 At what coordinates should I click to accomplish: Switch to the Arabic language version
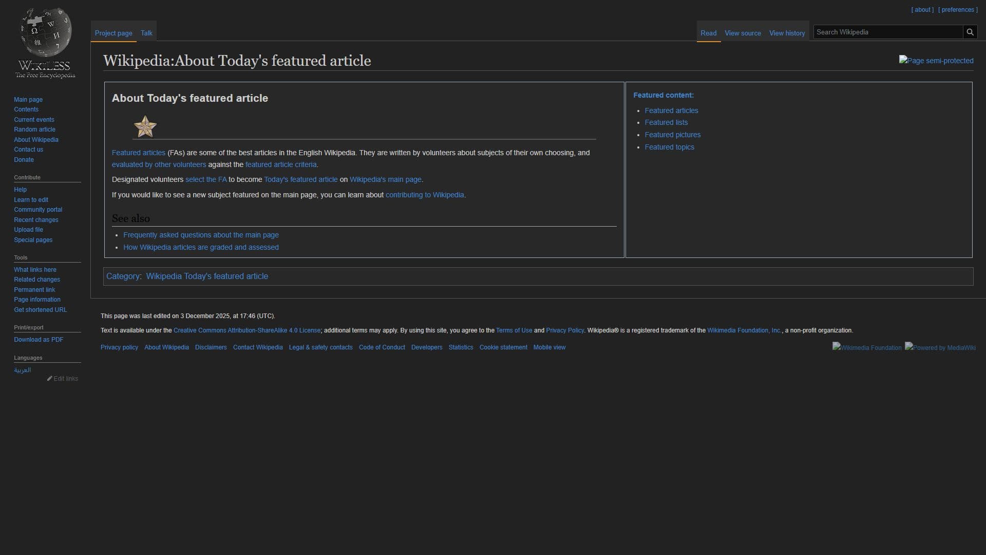point(22,370)
